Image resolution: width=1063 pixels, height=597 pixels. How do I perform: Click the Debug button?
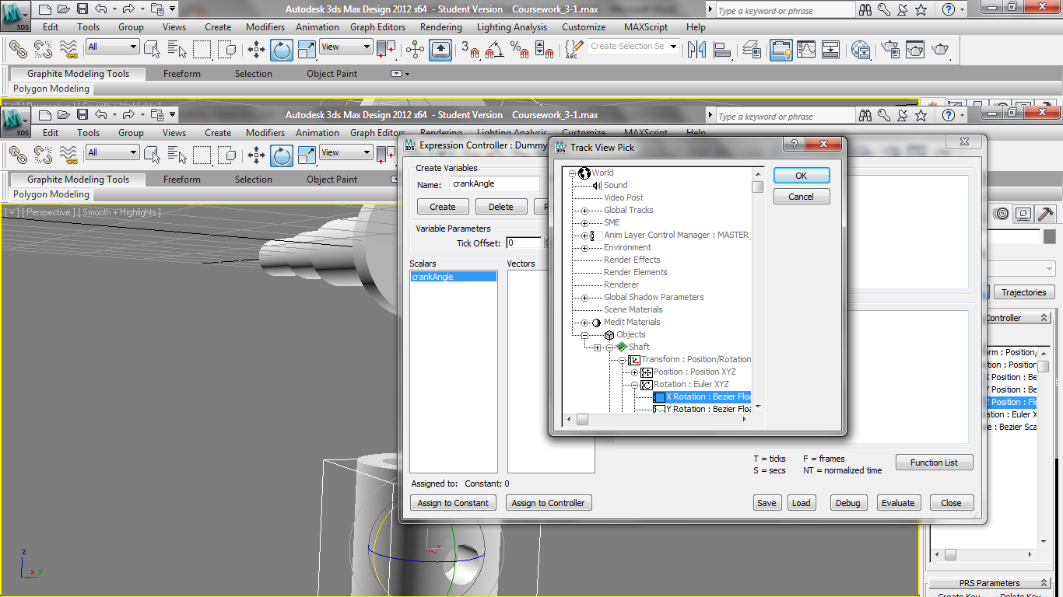coord(848,503)
